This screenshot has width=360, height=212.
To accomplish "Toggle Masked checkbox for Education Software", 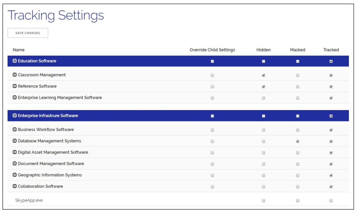I will coord(298,61).
